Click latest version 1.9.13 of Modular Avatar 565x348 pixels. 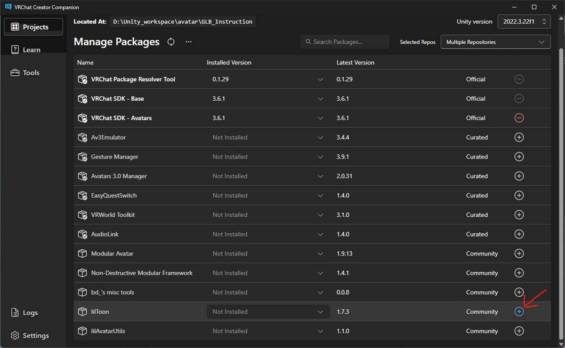tap(345, 253)
